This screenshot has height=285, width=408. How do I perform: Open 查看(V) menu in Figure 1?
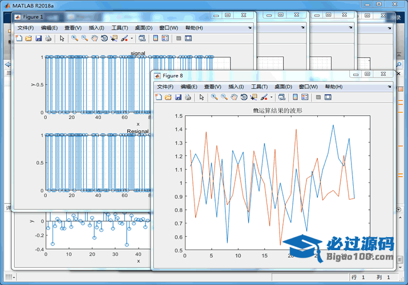click(x=73, y=28)
